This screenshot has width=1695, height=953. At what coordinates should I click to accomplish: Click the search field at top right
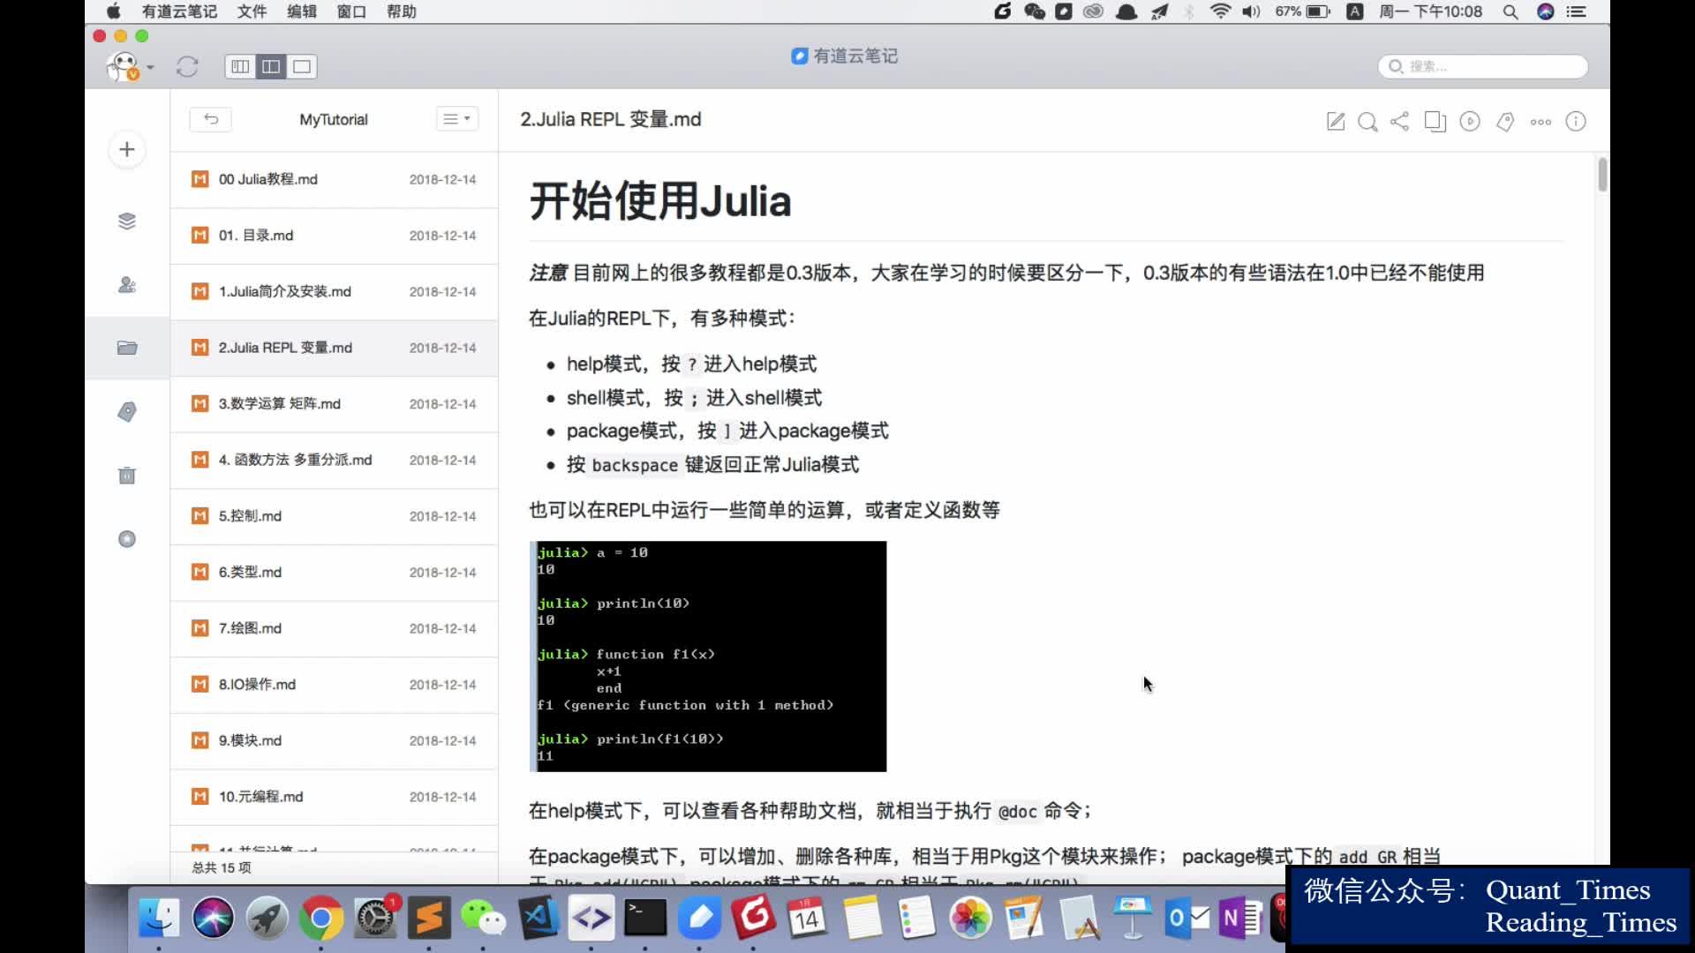[x=1481, y=66]
